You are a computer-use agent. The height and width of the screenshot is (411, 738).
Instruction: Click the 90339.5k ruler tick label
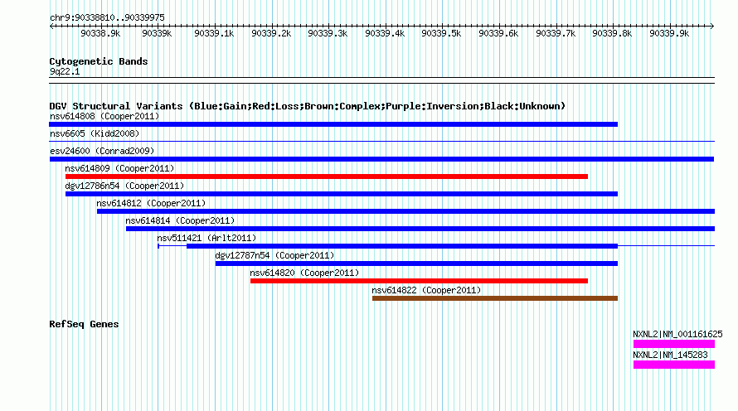pos(441,33)
